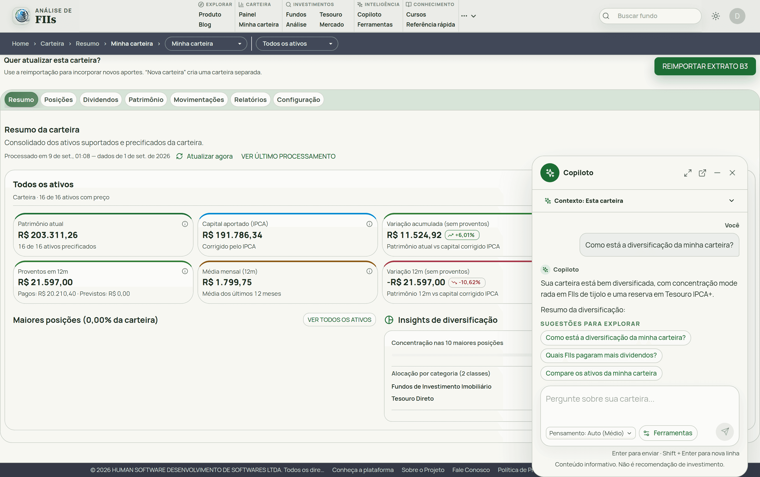The image size is (760, 477).
Task: Minimize the Copiloto panel
Action: pyautogui.click(x=717, y=173)
